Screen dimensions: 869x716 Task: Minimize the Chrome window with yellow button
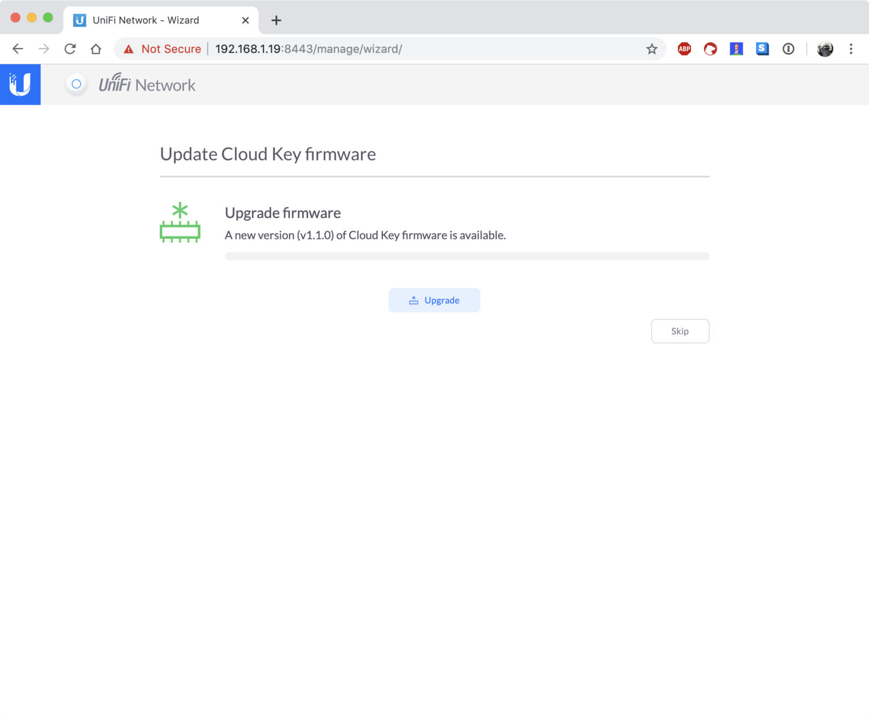point(32,17)
